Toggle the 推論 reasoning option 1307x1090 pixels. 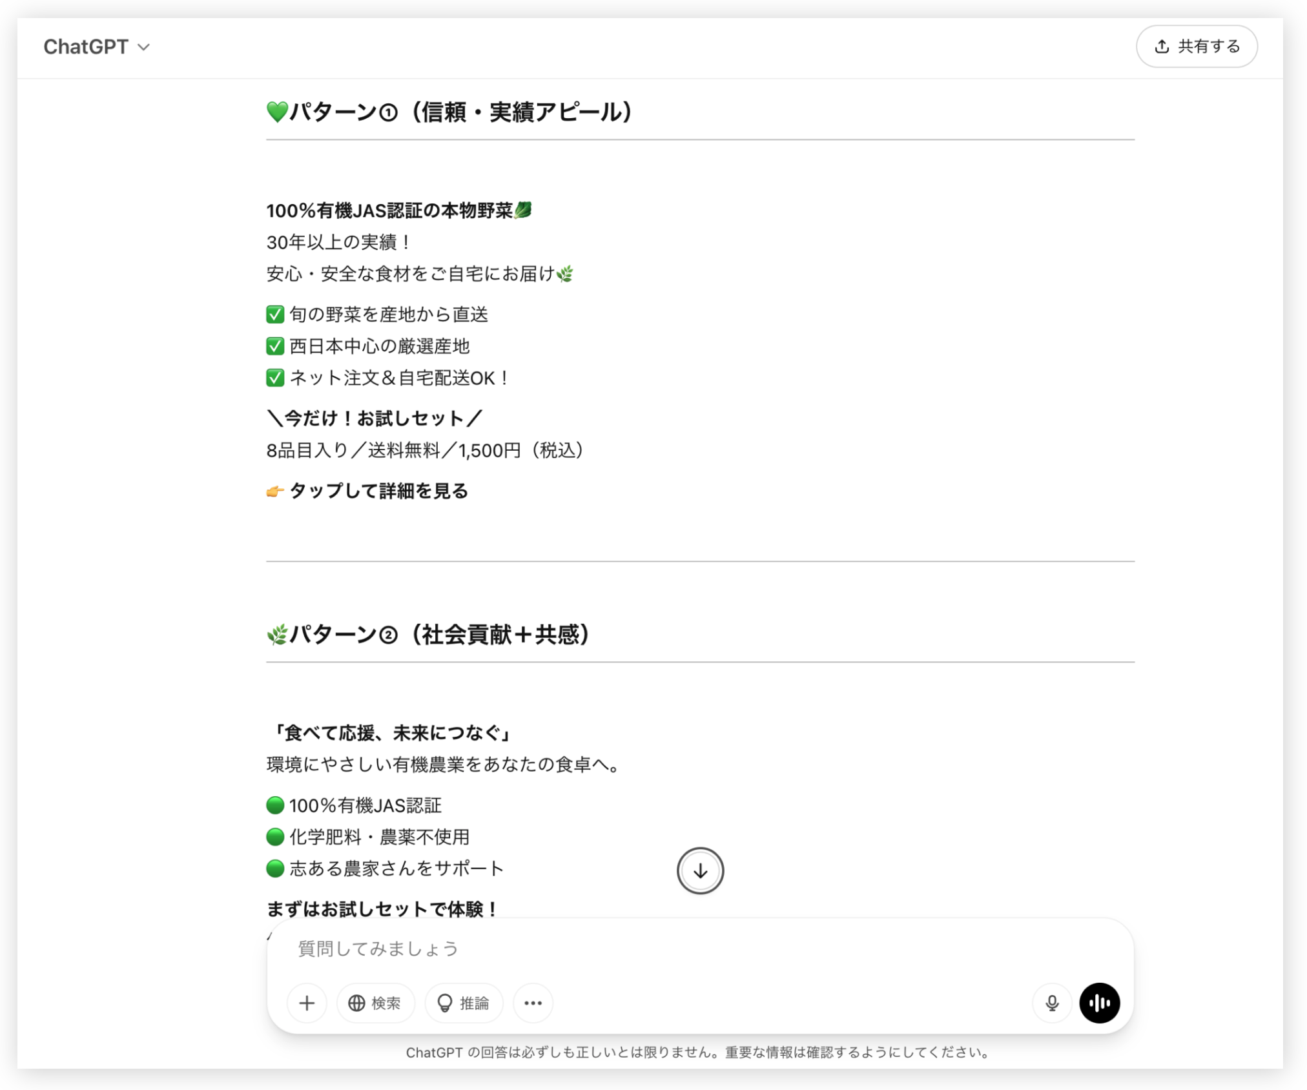pyautogui.click(x=464, y=1003)
